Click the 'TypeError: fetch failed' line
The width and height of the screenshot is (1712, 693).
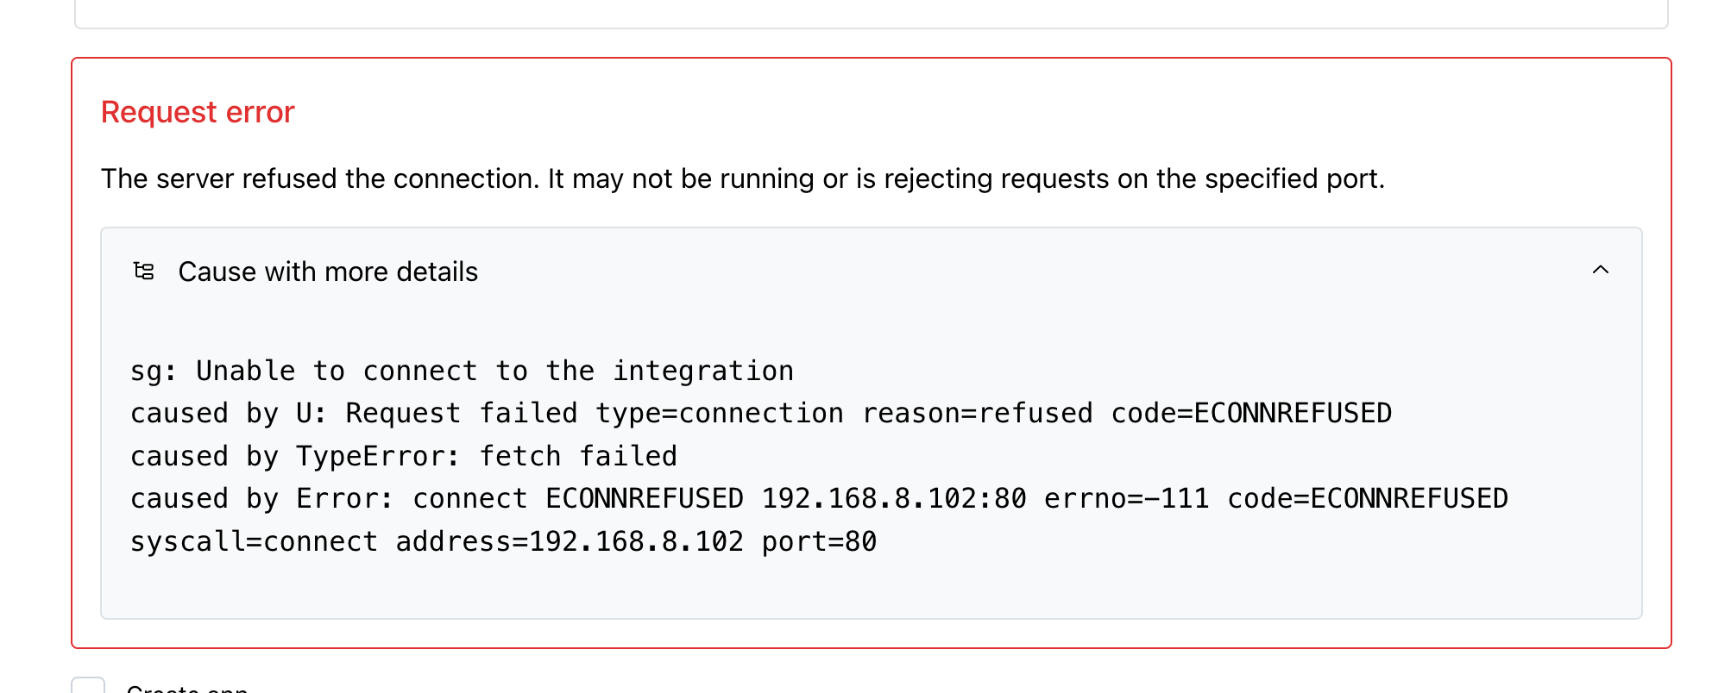(487, 456)
